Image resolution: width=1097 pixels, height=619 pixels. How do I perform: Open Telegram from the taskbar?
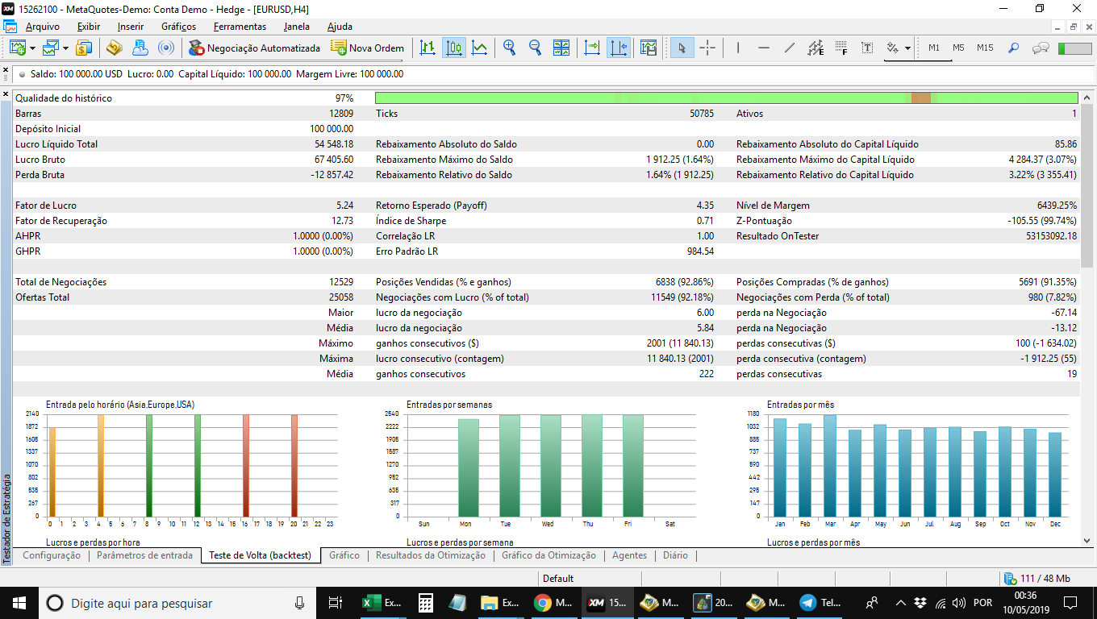point(820,602)
